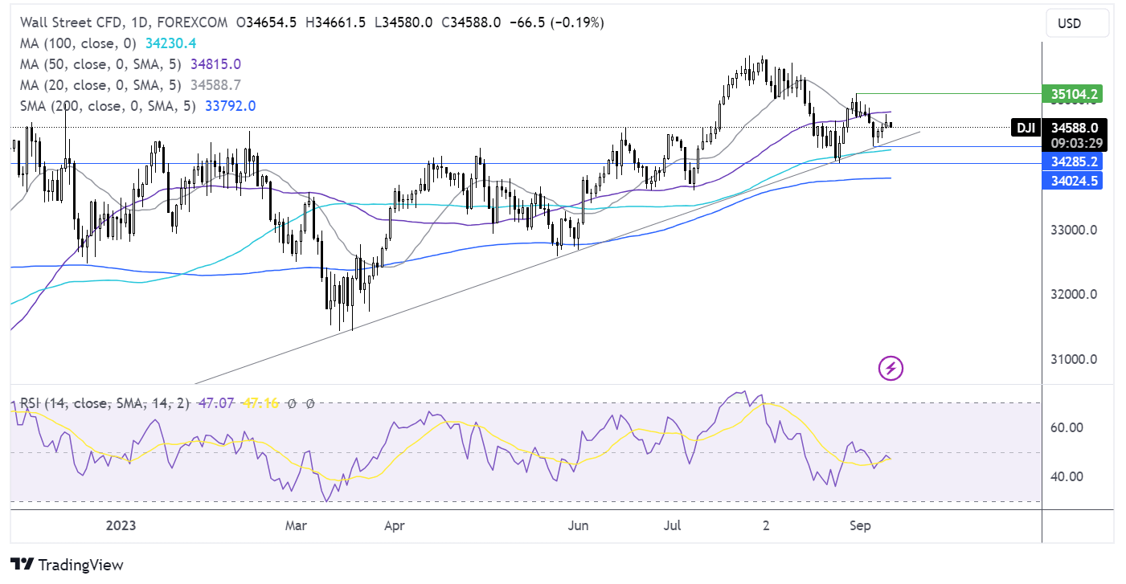
Task: Click the Apr time axis label
Action: pyautogui.click(x=393, y=526)
